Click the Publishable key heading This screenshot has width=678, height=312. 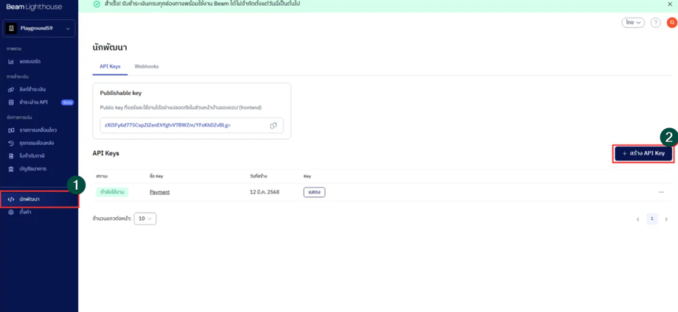(121, 93)
